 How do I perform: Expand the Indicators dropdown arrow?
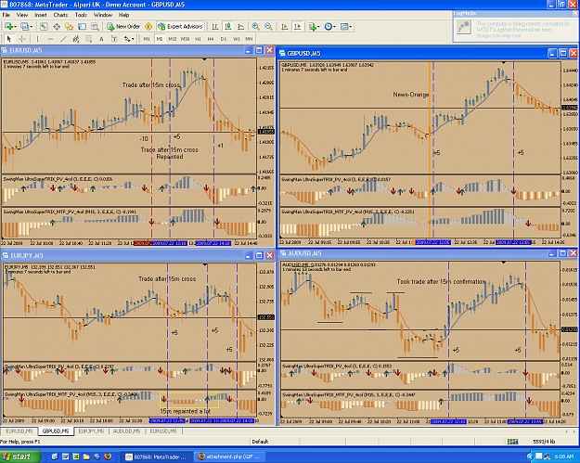click(x=319, y=27)
